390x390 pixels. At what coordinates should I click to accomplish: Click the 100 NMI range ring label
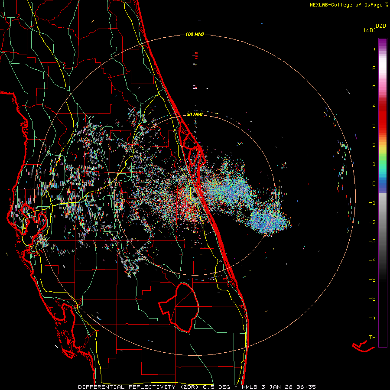click(x=195, y=34)
